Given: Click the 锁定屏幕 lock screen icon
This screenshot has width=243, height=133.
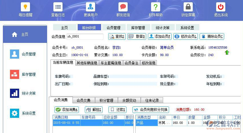Looking at the screenshot, I should (x=188, y=7).
